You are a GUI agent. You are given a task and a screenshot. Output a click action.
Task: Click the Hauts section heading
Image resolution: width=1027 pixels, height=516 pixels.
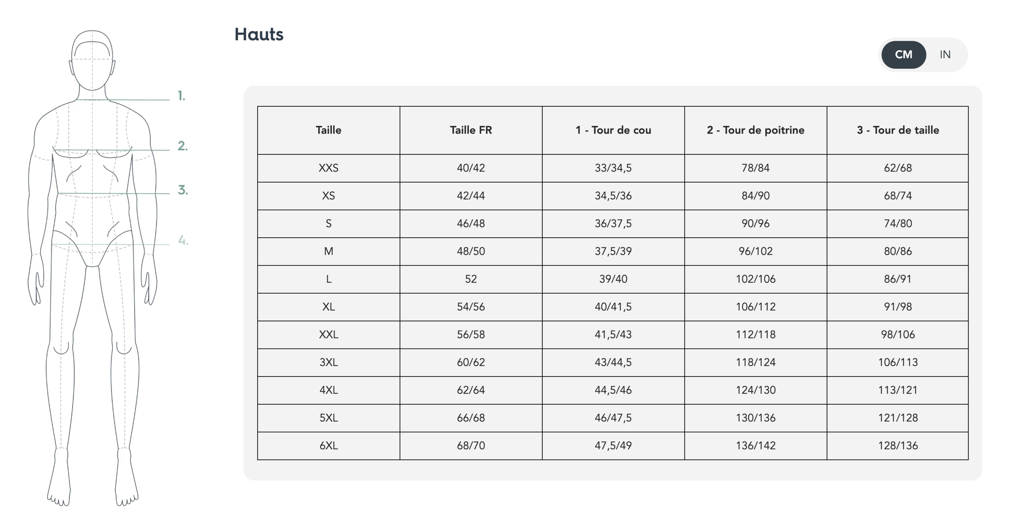click(259, 34)
